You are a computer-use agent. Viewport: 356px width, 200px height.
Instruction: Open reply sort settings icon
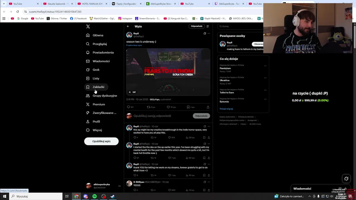click(x=207, y=26)
